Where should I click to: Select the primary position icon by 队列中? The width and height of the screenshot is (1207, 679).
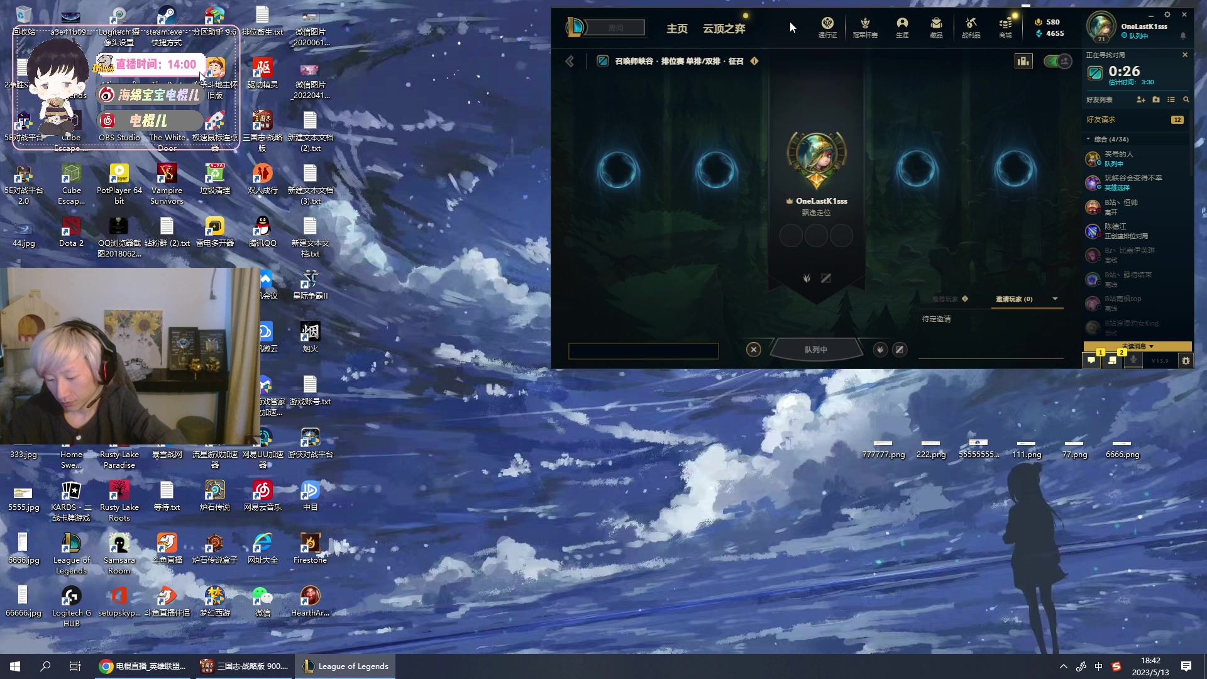pos(880,350)
